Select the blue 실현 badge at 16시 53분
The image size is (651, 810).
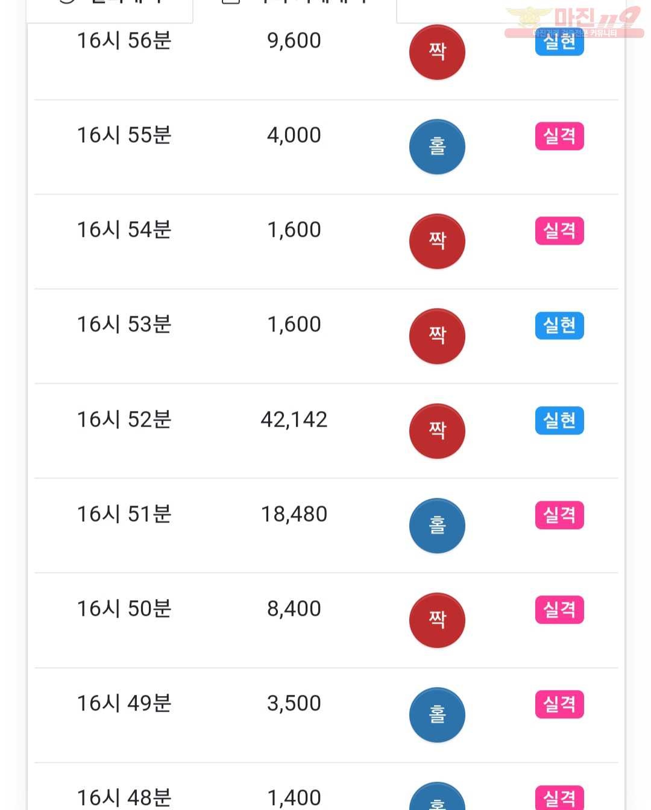559,325
